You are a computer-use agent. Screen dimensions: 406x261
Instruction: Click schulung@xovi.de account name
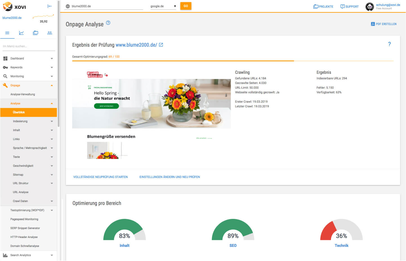(x=388, y=5)
